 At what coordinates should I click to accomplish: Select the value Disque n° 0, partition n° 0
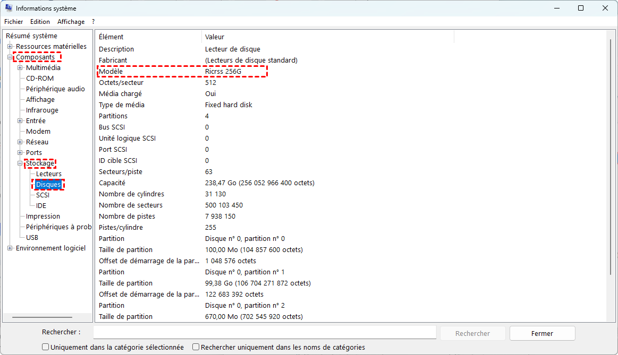(245, 238)
